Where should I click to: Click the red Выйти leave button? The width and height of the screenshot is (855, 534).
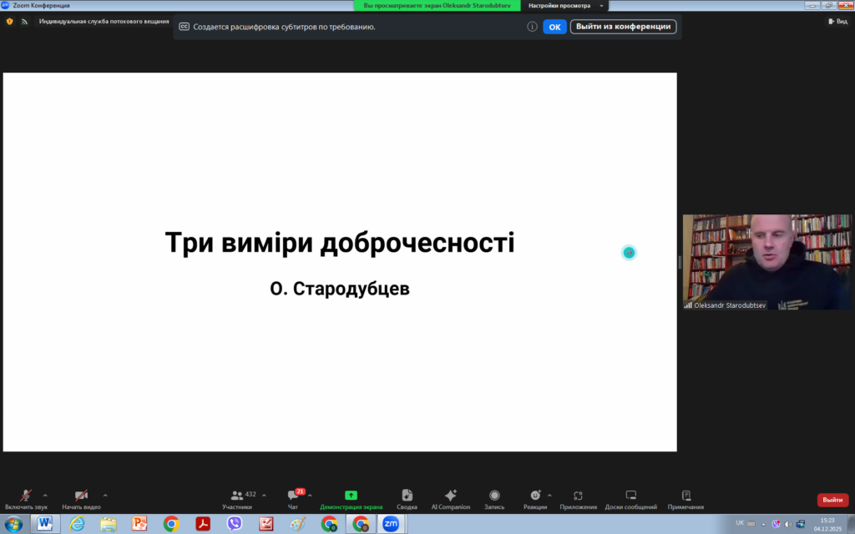[x=832, y=500]
